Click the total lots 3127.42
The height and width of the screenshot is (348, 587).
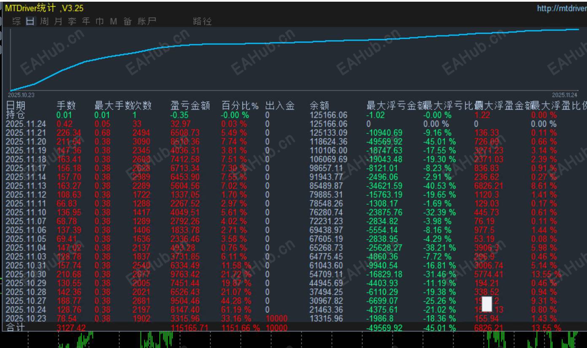[71, 328]
